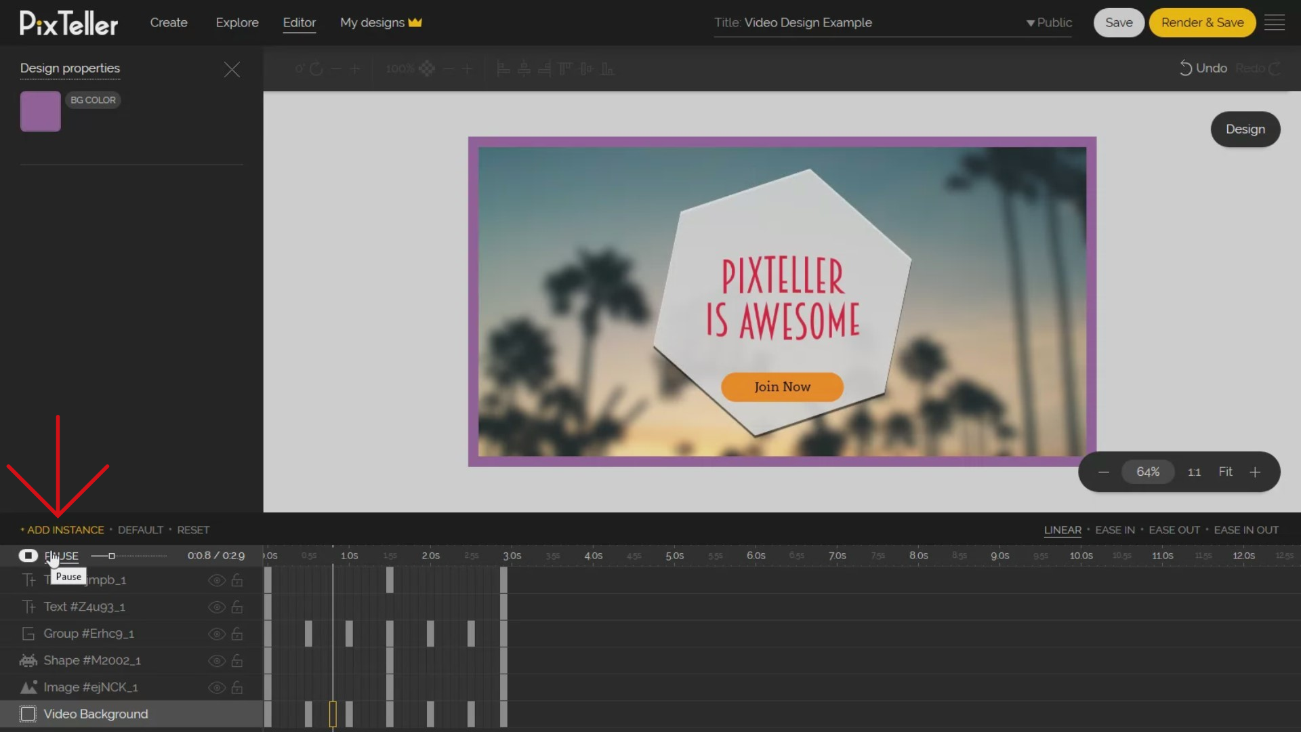This screenshot has width=1301, height=732.
Task: Click the PixTeller logo
Action: pyautogui.click(x=68, y=23)
